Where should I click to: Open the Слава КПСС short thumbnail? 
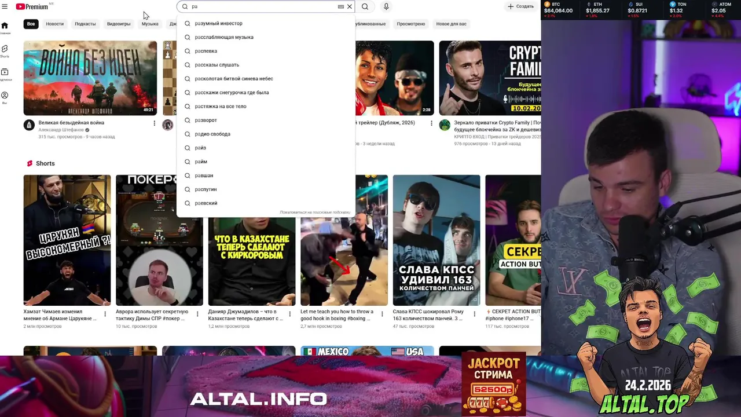click(x=436, y=240)
